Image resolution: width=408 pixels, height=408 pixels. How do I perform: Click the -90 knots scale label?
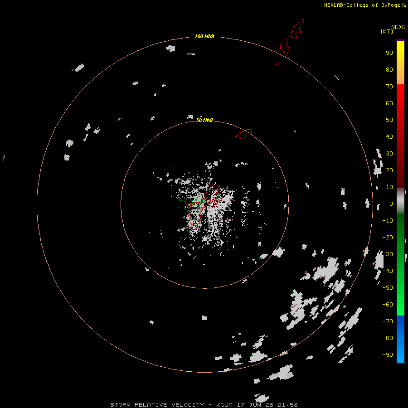coord(388,355)
